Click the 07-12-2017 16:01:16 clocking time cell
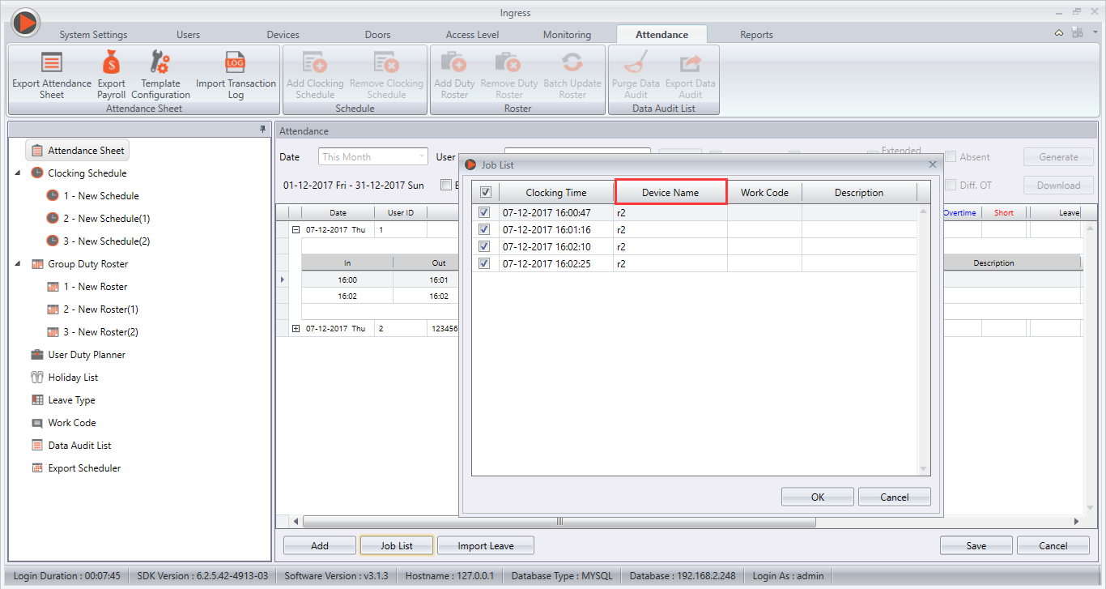This screenshot has height=589, width=1106. tap(556, 230)
